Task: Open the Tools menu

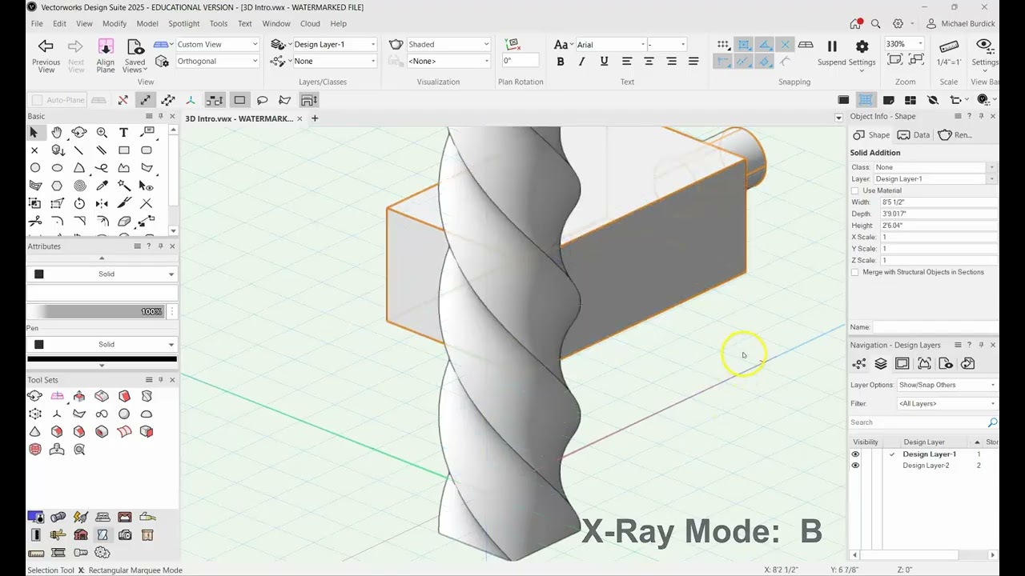Action: (219, 24)
